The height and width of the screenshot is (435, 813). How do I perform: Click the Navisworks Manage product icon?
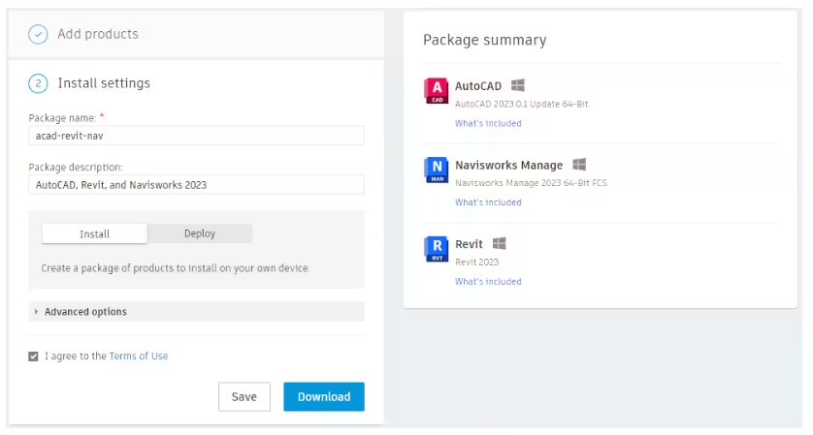437,170
